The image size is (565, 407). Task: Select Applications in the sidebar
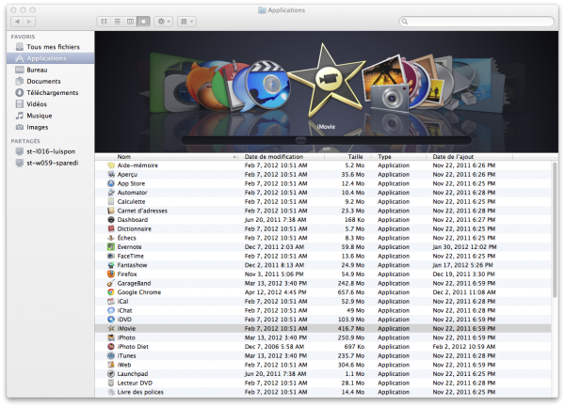tap(51, 58)
